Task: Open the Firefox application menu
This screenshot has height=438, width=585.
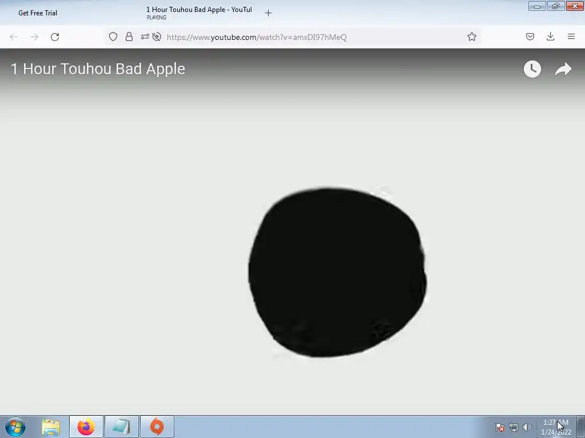Action: 571,36
